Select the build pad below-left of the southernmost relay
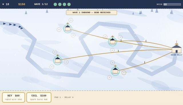Viewport: 183px width, 105px height. pyautogui.click(x=109, y=77)
